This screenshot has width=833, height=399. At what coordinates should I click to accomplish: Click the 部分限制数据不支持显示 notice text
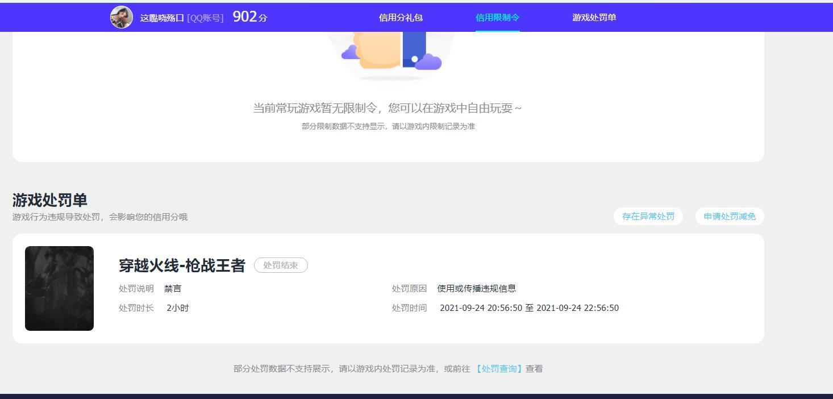(388, 126)
